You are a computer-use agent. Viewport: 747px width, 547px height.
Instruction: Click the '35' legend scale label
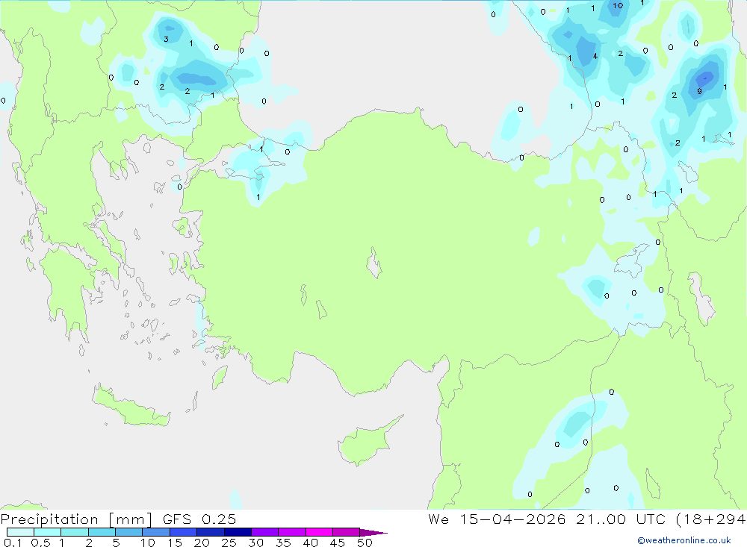click(283, 543)
